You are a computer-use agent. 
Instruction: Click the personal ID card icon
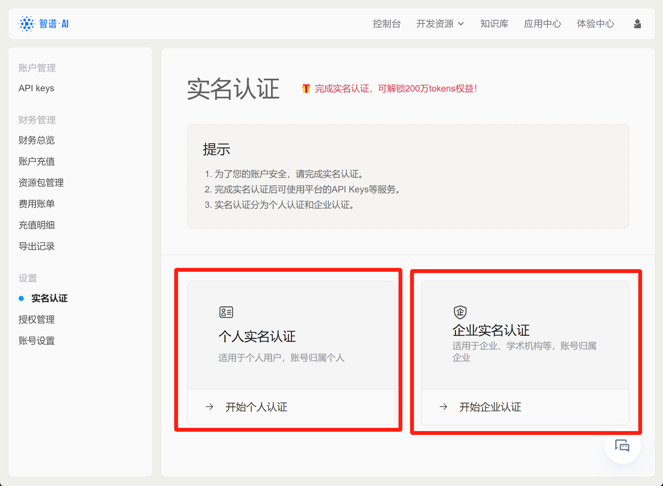[x=226, y=312]
